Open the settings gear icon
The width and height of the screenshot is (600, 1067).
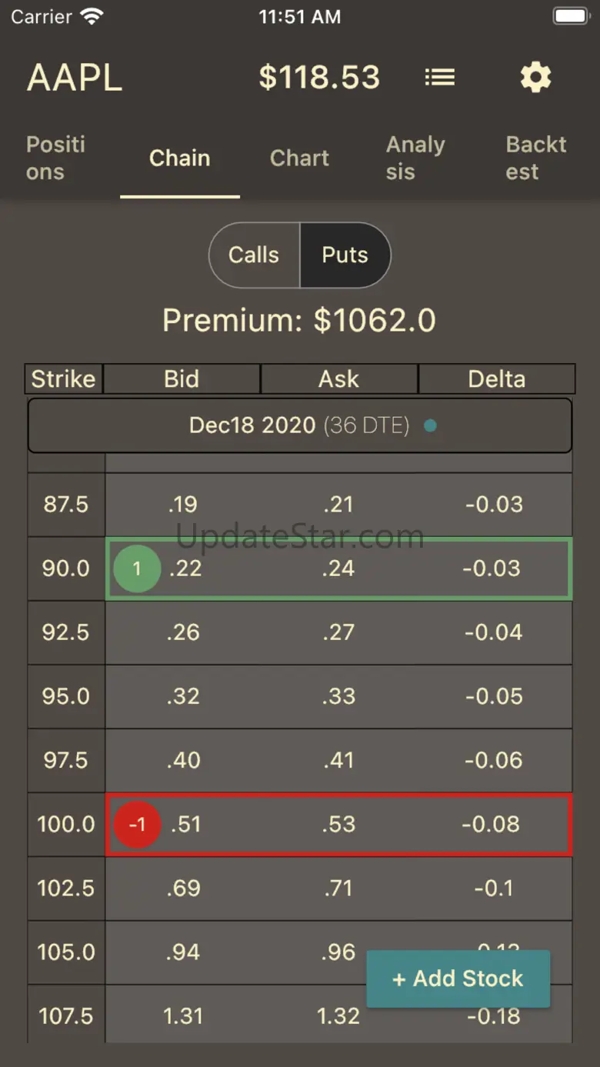(x=535, y=78)
